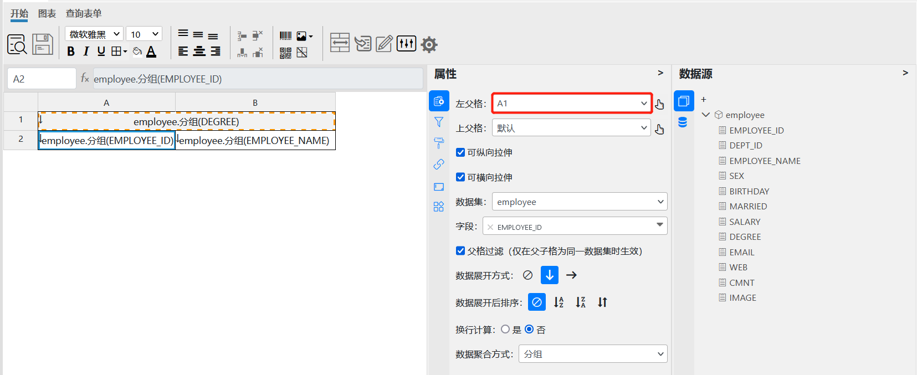The height and width of the screenshot is (375, 917).
Task: Sort expanded data ascending A-Z
Action: pos(559,302)
